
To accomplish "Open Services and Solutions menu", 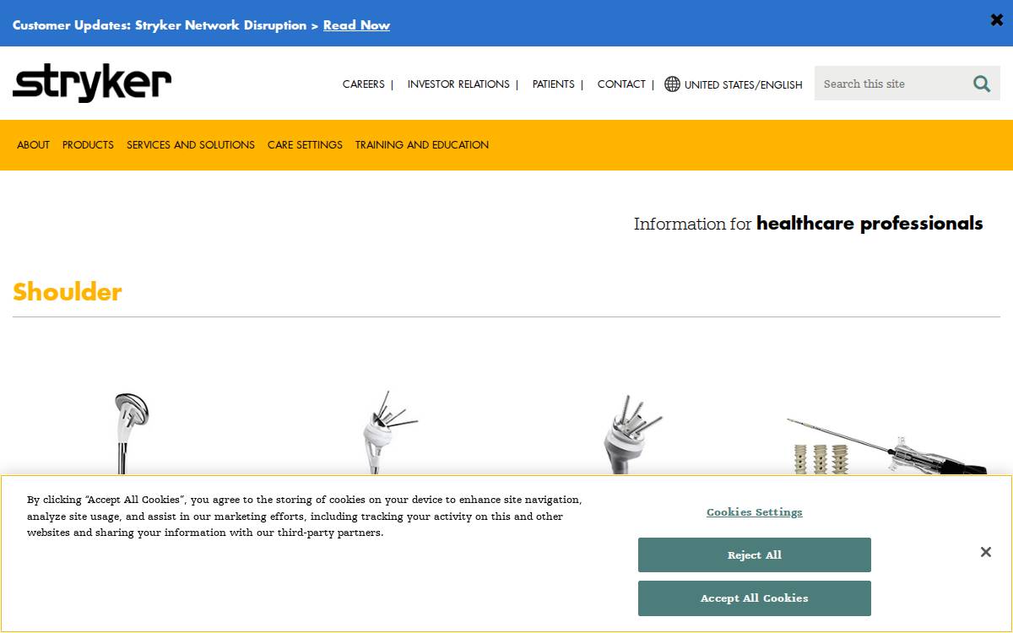I will [191, 145].
